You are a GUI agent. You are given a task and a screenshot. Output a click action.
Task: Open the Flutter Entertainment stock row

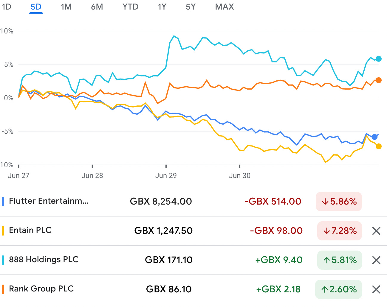coord(194,202)
